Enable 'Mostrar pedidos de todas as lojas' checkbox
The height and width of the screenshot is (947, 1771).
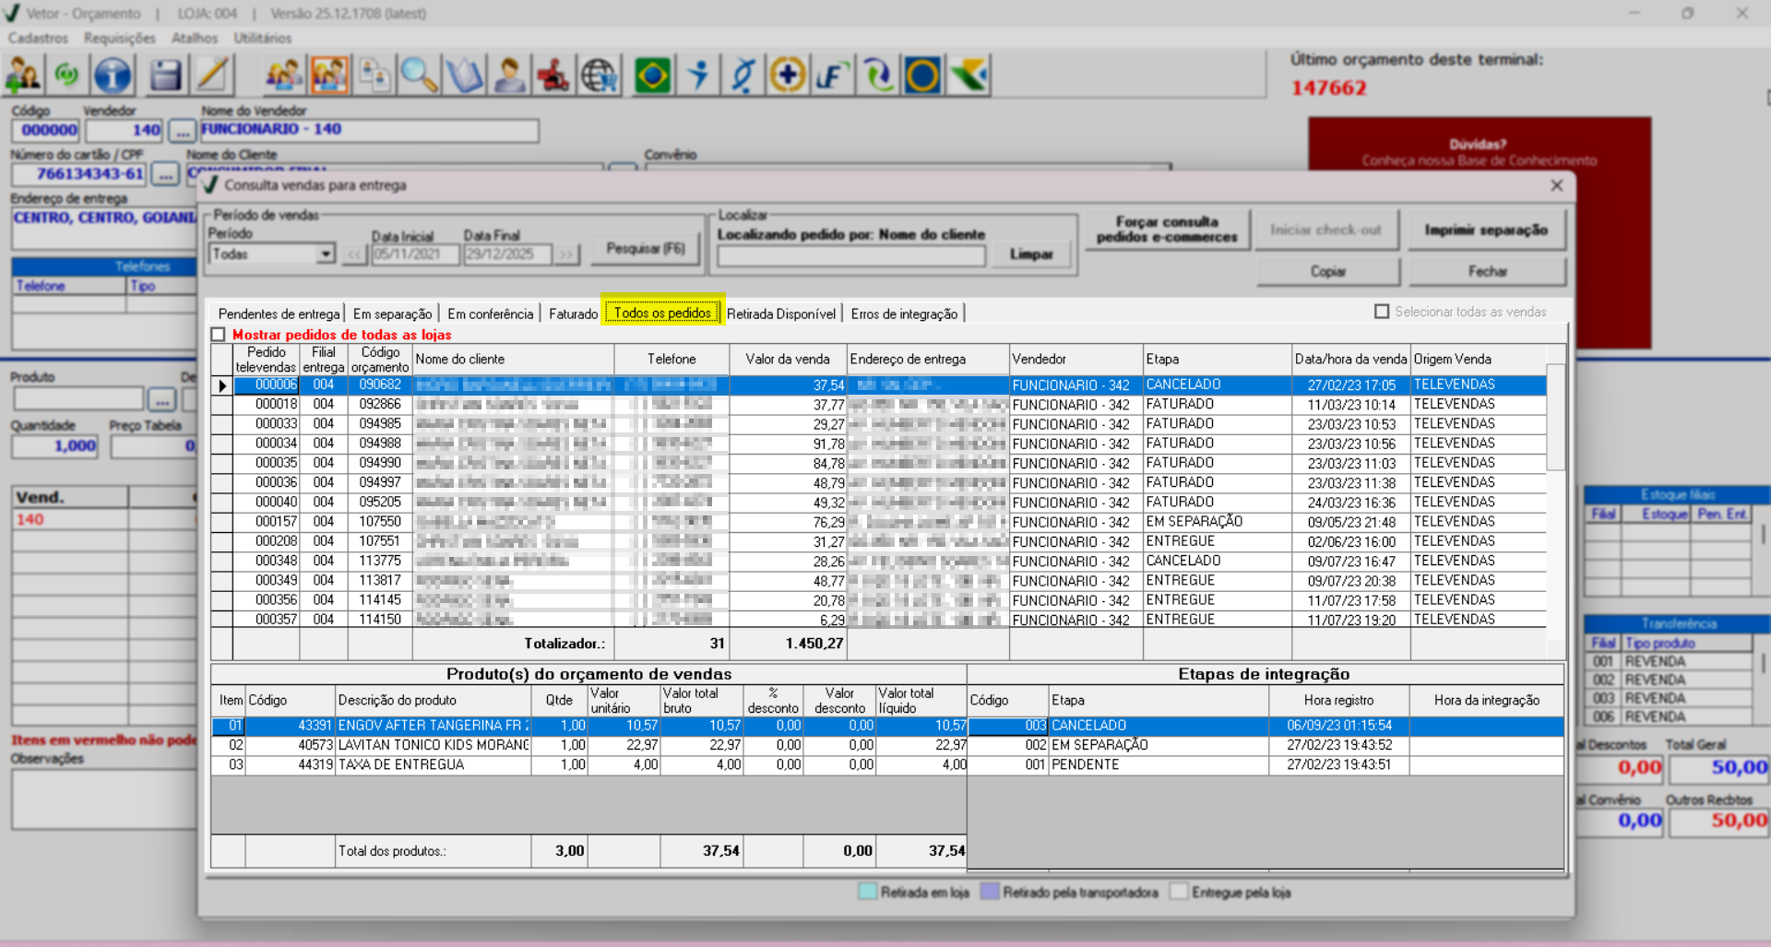tap(219, 335)
